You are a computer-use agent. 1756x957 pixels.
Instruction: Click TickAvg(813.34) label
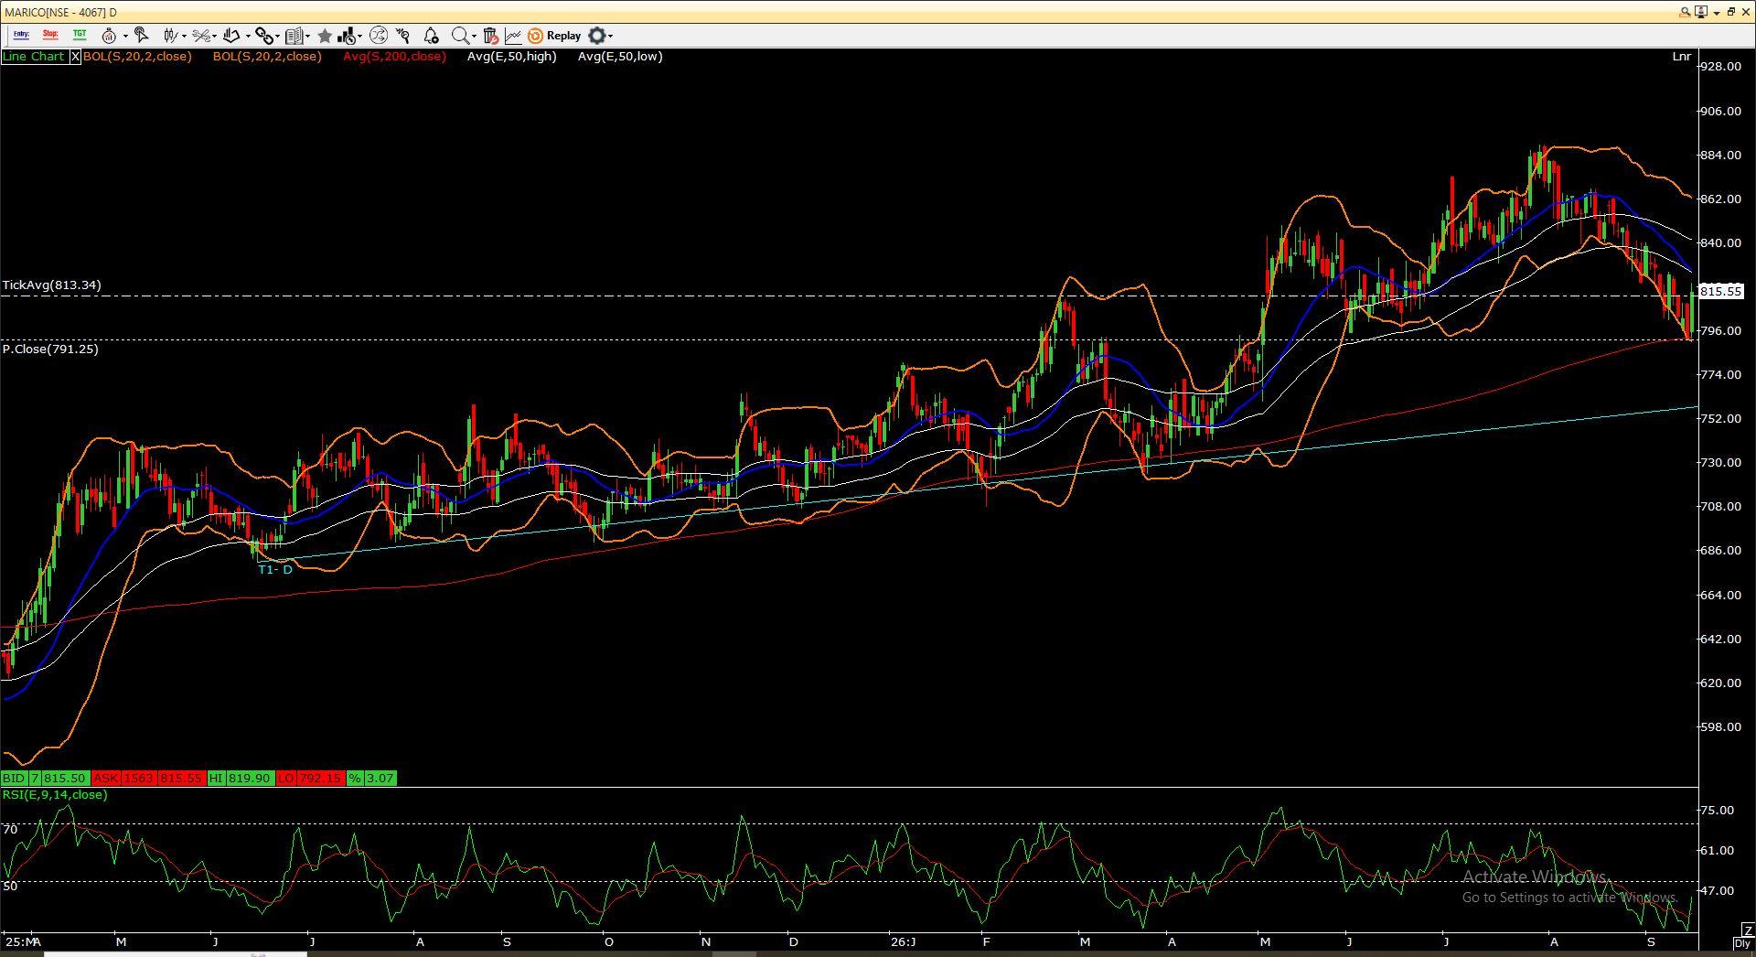click(x=51, y=285)
